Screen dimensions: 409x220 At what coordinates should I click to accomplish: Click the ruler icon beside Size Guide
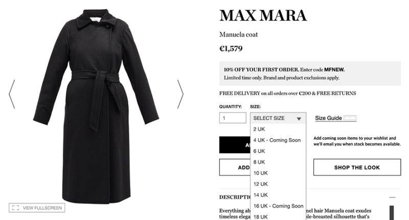pyautogui.click(x=350, y=118)
